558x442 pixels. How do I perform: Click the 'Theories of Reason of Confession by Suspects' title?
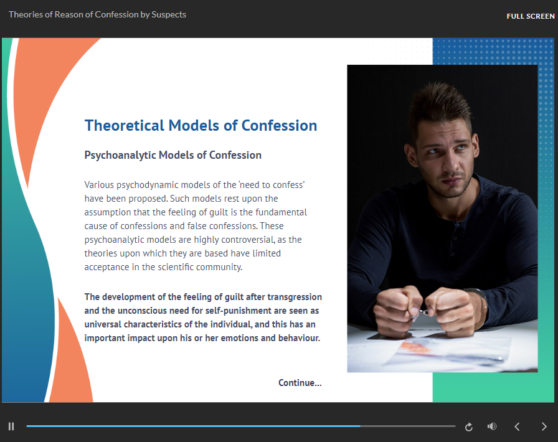click(x=98, y=14)
